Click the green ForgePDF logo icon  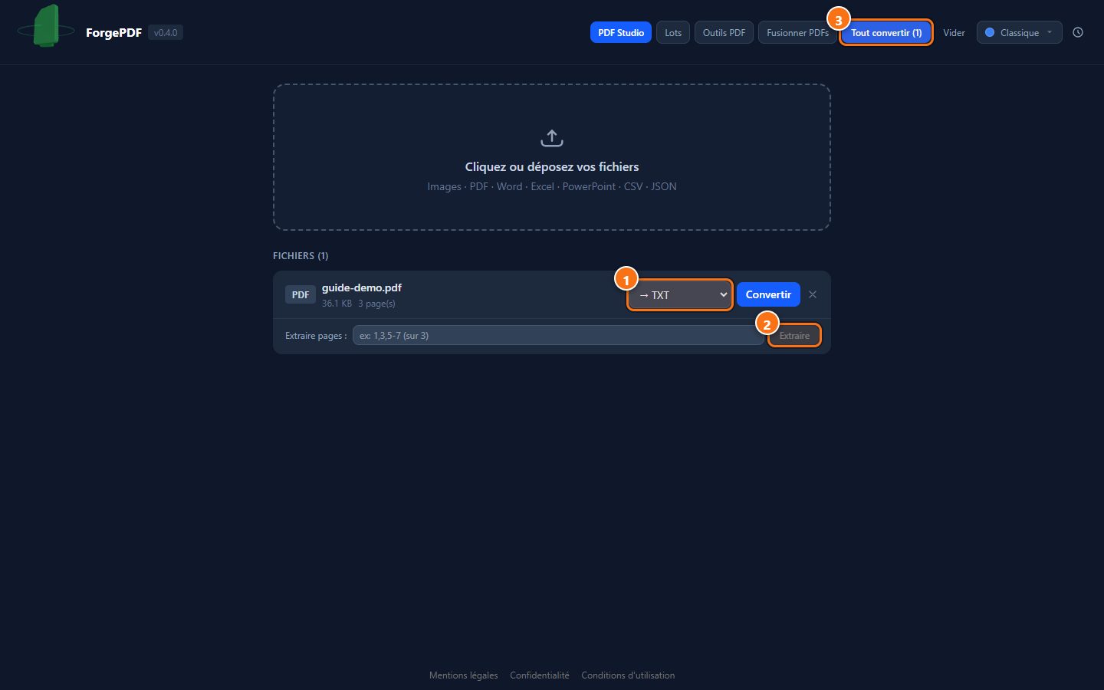pos(46,26)
